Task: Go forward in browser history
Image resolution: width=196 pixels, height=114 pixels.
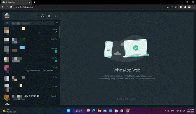Action: 7,7
